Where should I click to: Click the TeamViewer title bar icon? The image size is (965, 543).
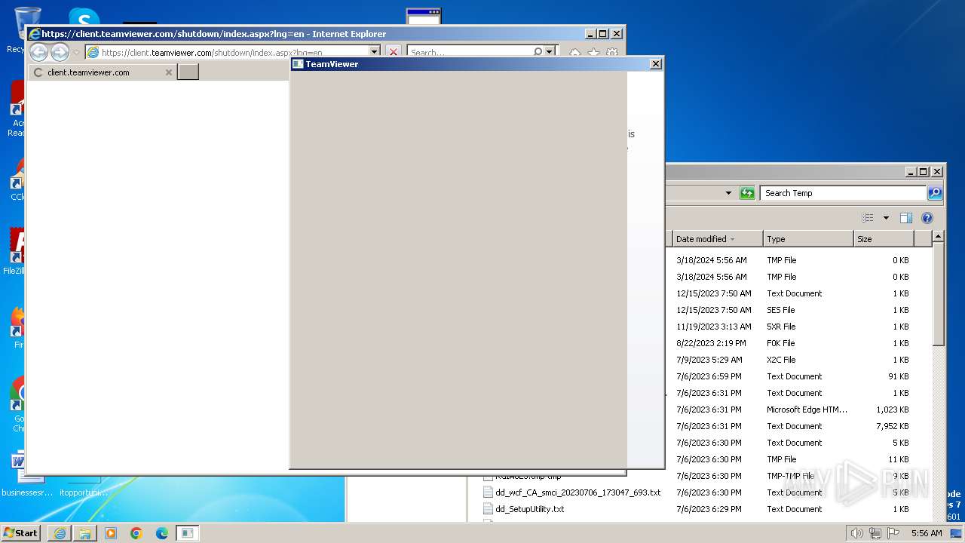(298, 64)
